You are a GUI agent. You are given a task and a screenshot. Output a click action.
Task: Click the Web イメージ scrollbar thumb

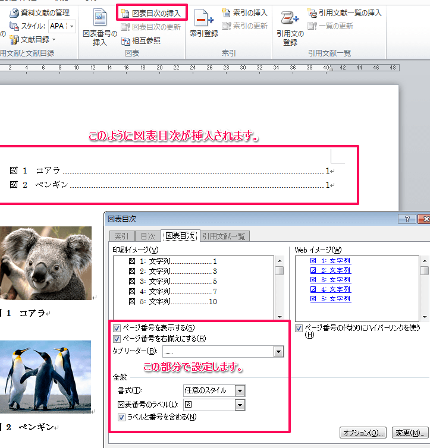(425, 270)
